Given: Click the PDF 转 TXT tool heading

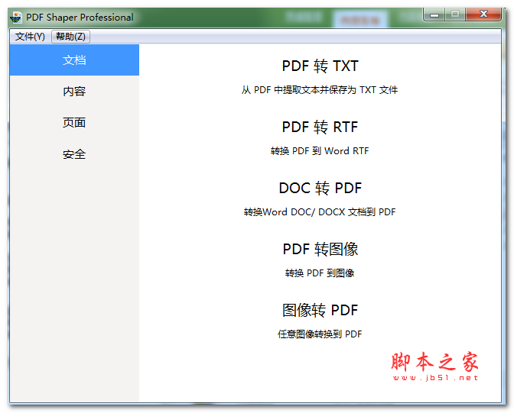Looking at the screenshot, I should (x=320, y=66).
